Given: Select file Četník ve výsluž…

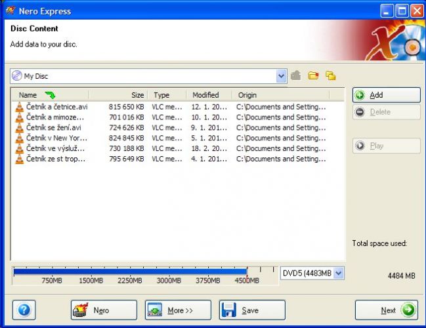Looking at the screenshot, I should [55, 148].
